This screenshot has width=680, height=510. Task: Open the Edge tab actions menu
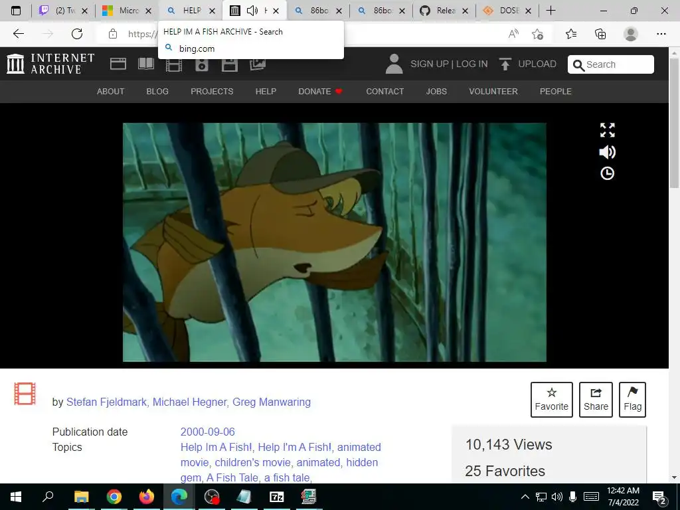(x=16, y=11)
